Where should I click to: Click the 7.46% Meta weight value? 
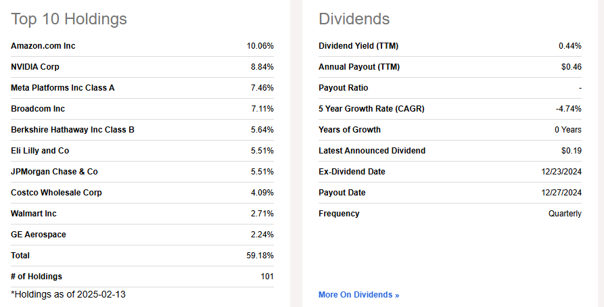pyautogui.click(x=262, y=88)
